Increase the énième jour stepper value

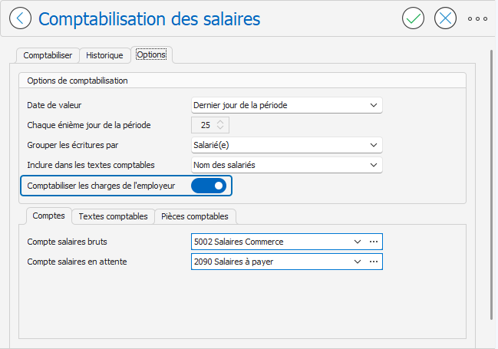[220, 122]
